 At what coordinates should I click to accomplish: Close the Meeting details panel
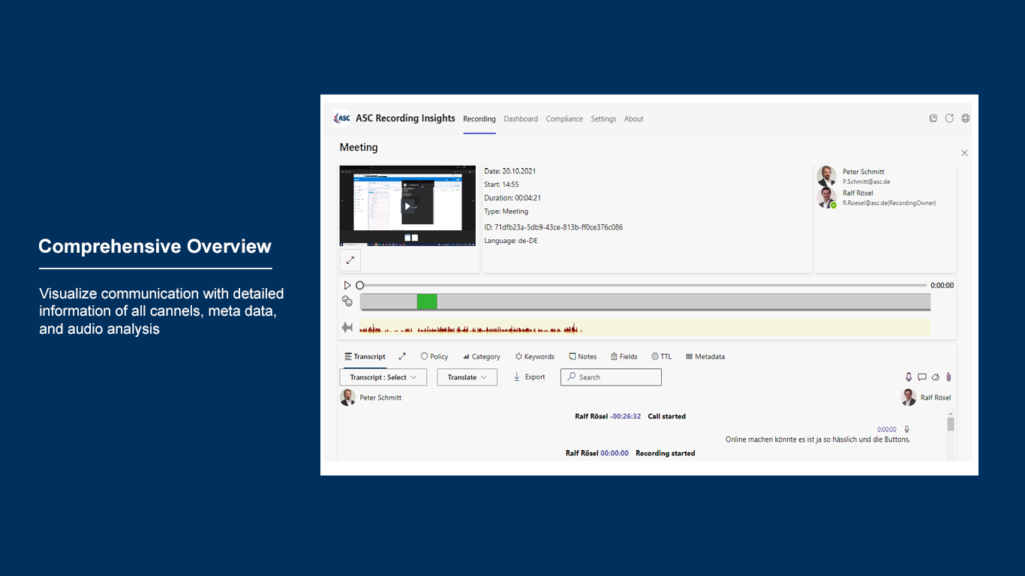tap(965, 153)
